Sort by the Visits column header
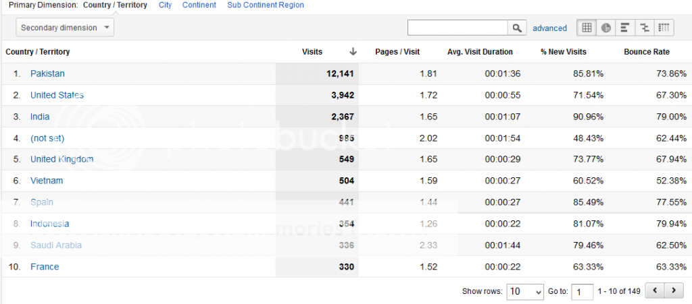Screen dimensions: 692x304 pos(312,52)
